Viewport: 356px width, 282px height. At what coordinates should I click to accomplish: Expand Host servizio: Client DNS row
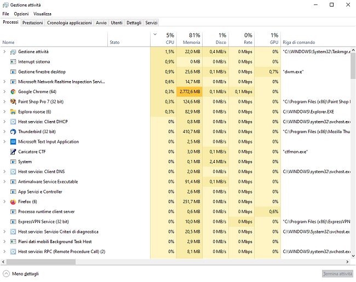click(4, 171)
